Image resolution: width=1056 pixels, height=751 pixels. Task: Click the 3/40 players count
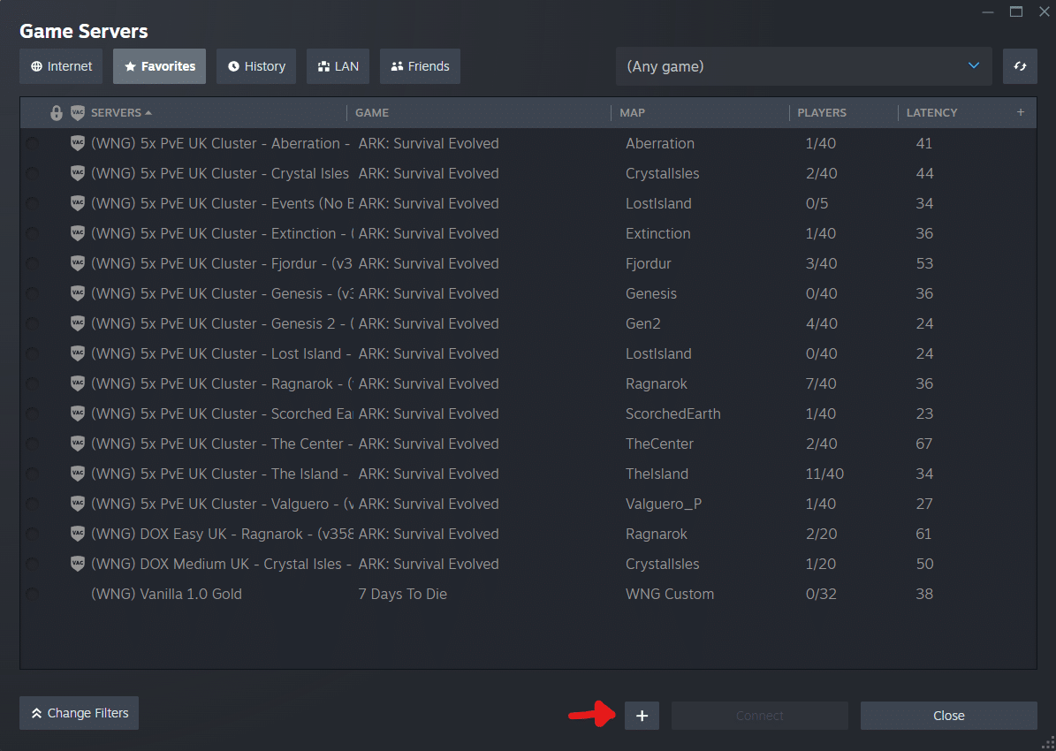[821, 263]
